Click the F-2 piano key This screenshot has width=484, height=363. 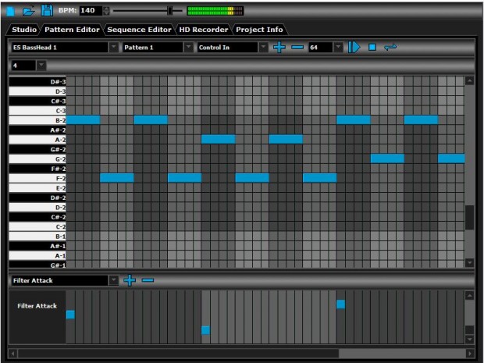pos(37,178)
